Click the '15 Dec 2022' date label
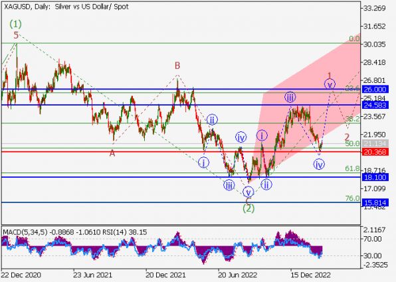Viewport: 396px width, 282px height. tap(310, 275)
